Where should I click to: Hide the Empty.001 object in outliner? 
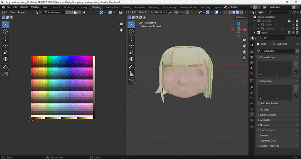[293, 29]
